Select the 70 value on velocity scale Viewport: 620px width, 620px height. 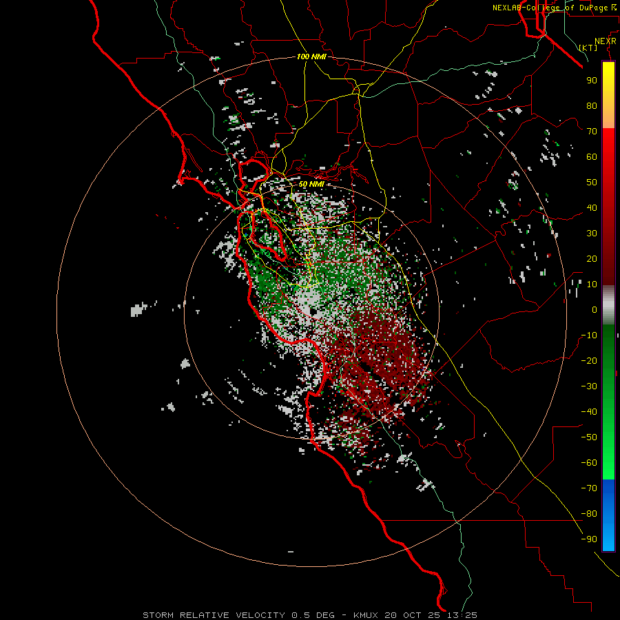[x=592, y=132]
